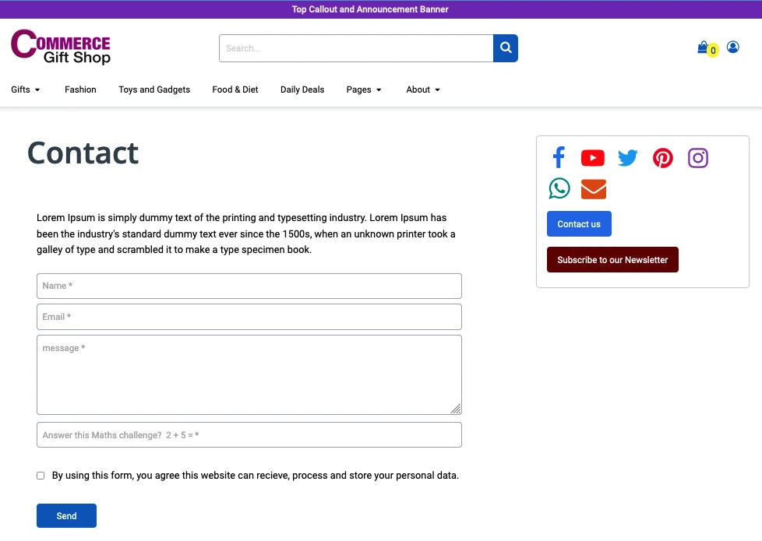Open the Instagram icon

pyautogui.click(x=698, y=158)
